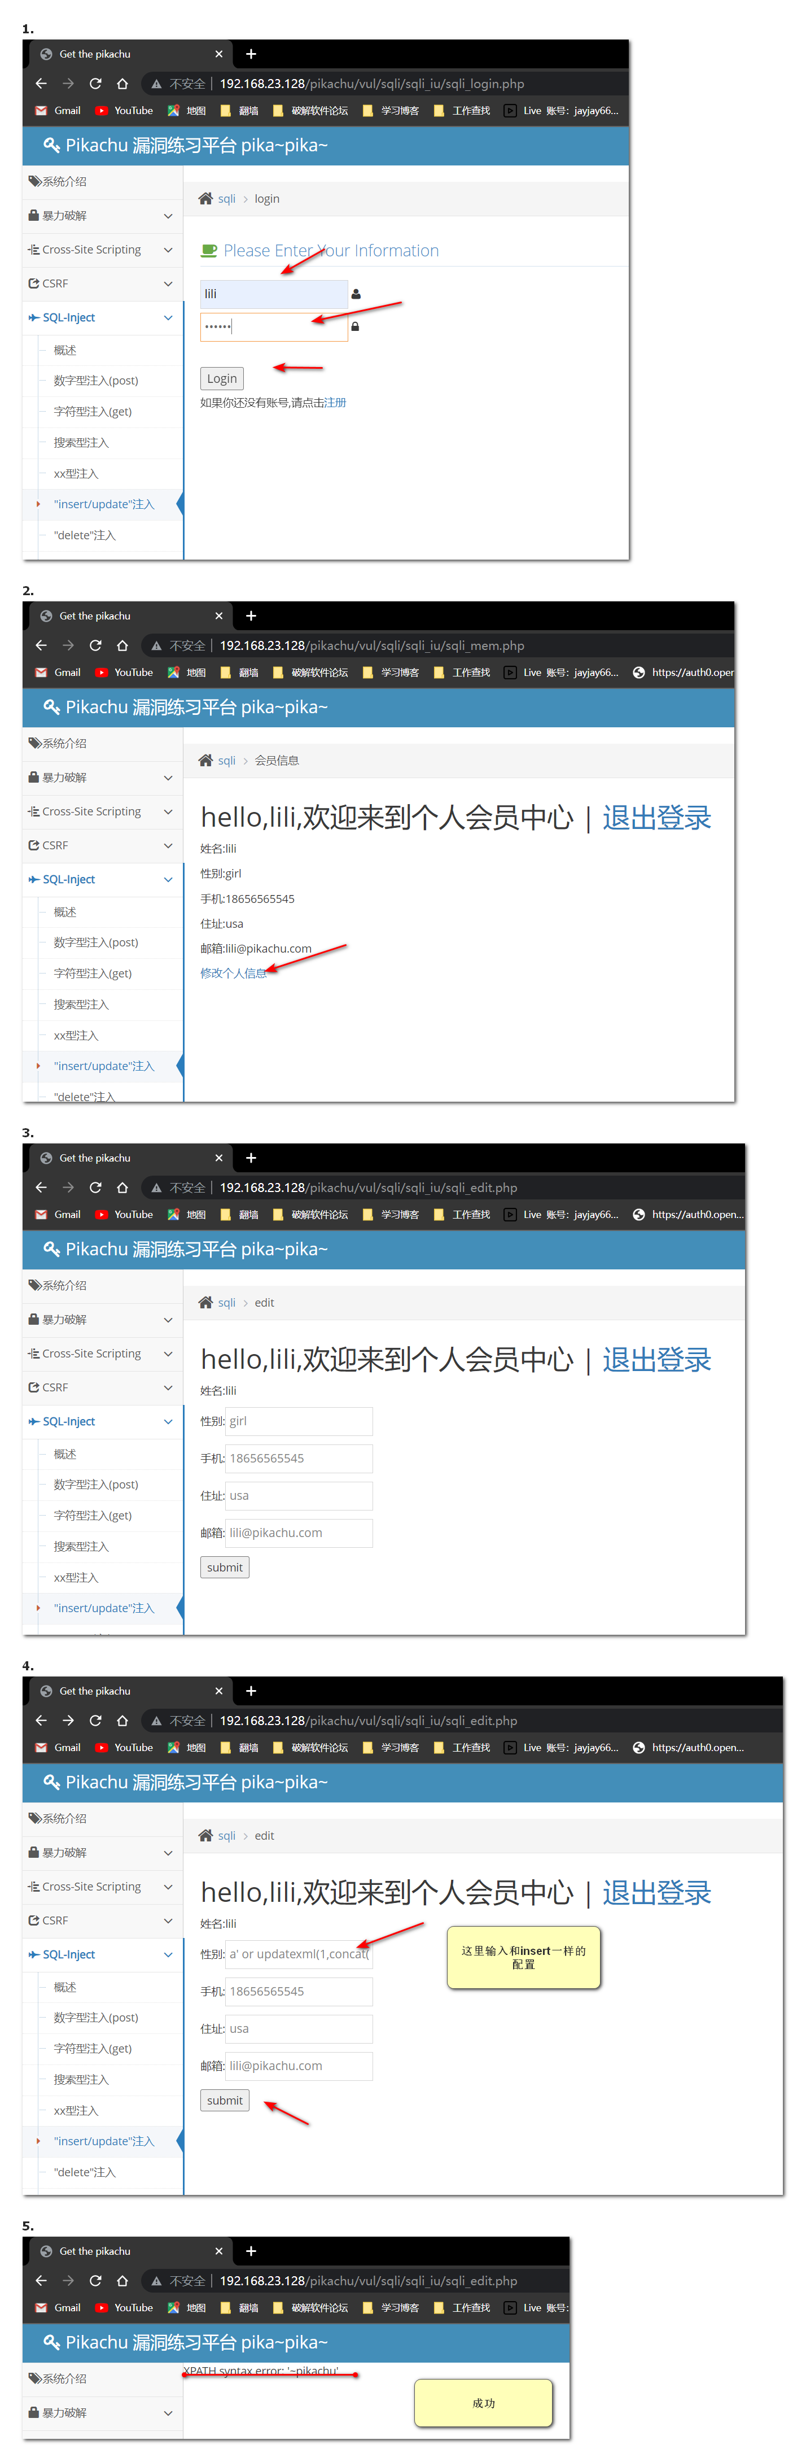Click sqli breadcrumb link on login page

(x=226, y=199)
